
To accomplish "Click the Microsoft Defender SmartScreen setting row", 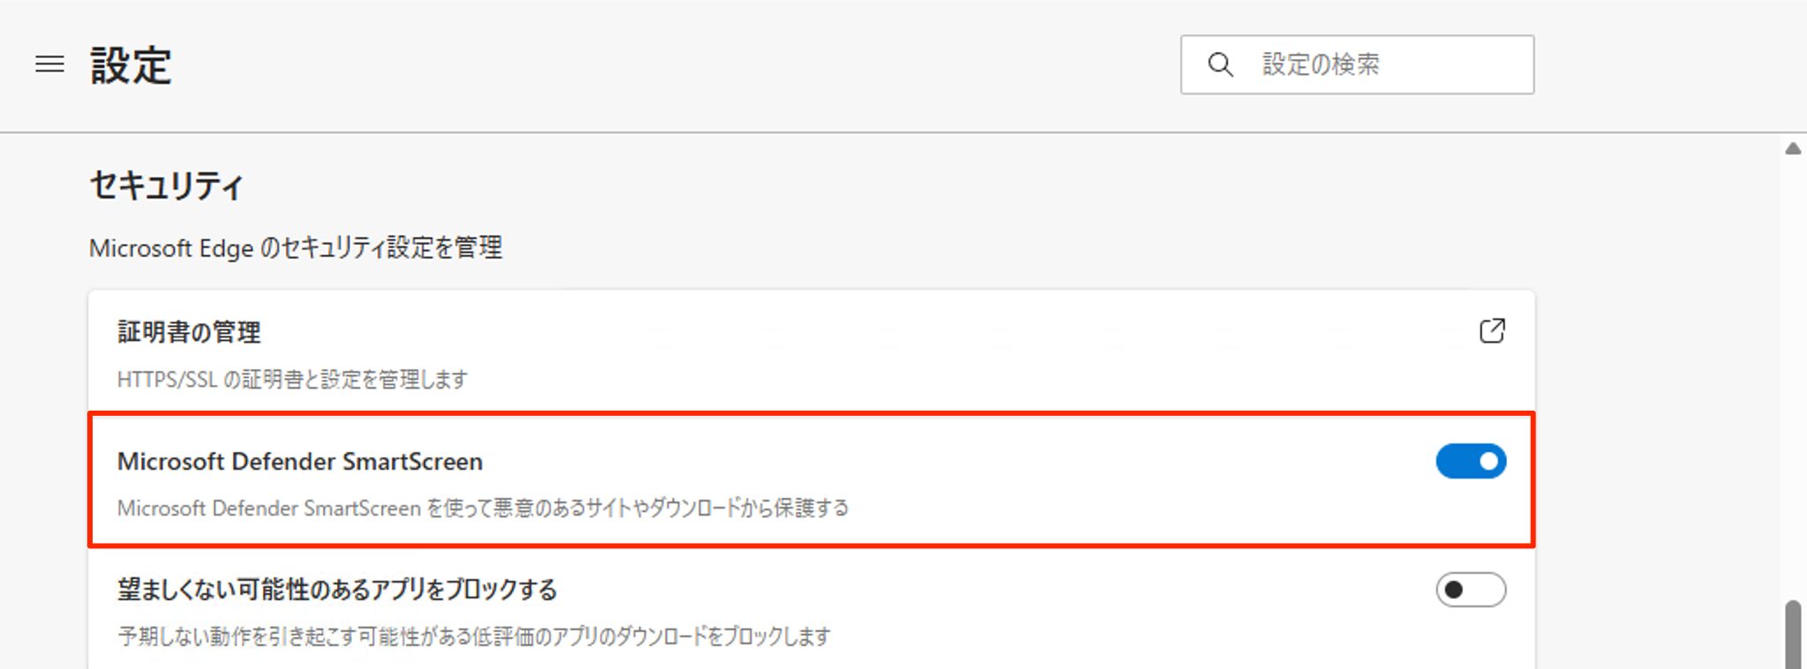I will (300, 460).
